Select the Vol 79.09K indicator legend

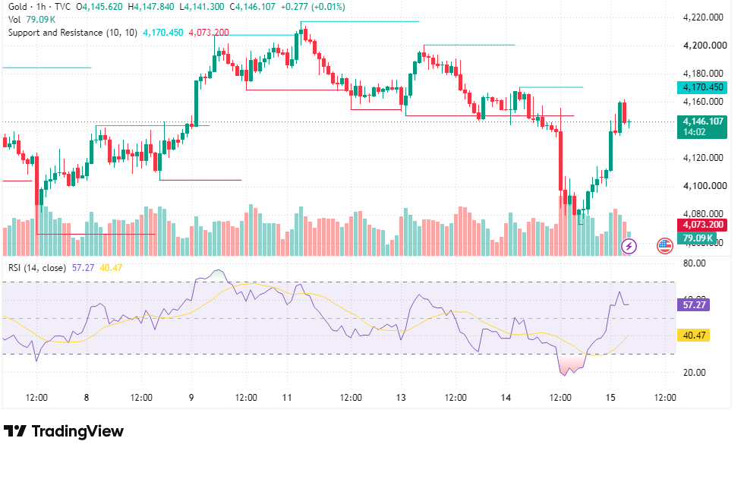pyautogui.click(x=32, y=20)
